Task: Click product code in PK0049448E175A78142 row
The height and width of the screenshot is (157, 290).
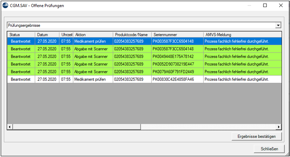Action: [x=129, y=57]
